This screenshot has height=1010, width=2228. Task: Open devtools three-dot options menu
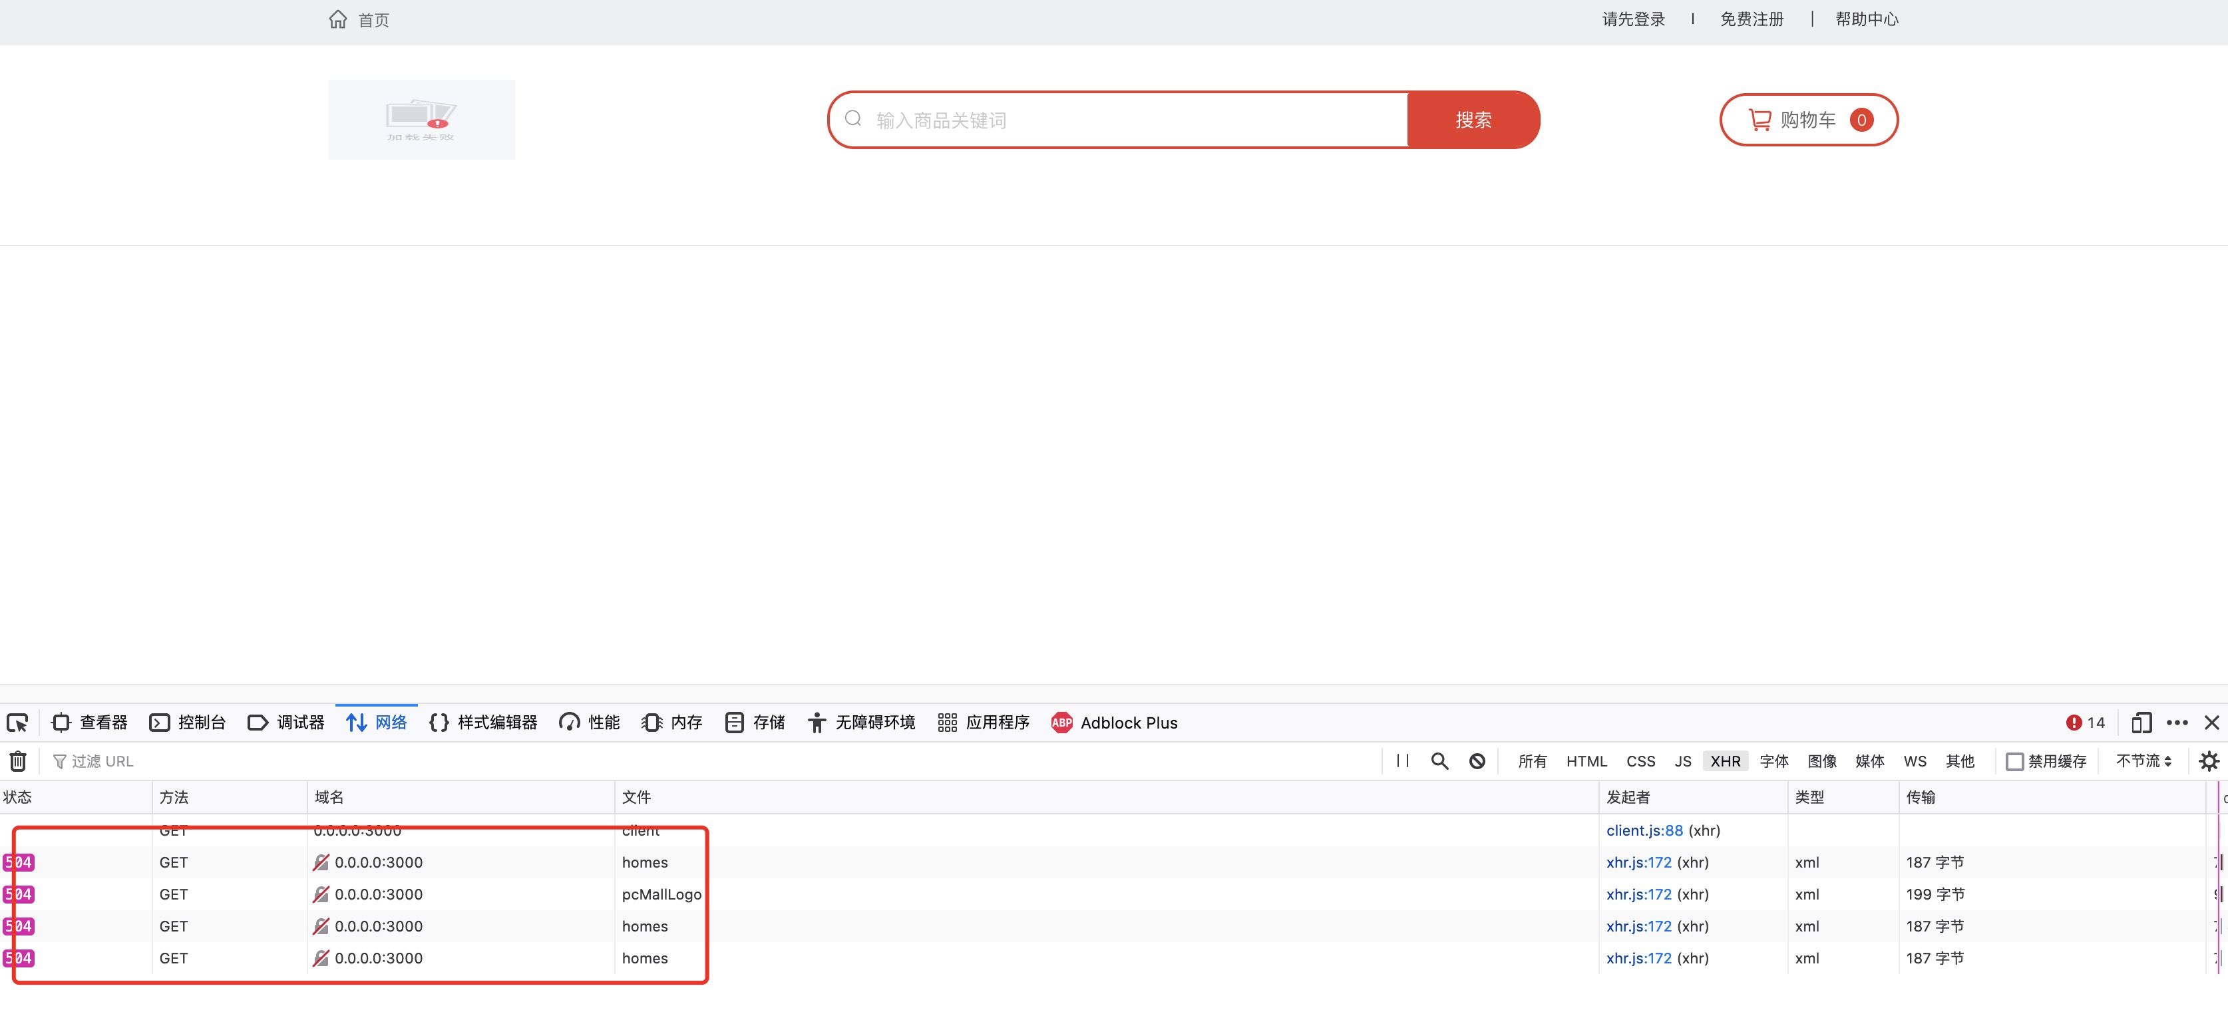[2177, 722]
